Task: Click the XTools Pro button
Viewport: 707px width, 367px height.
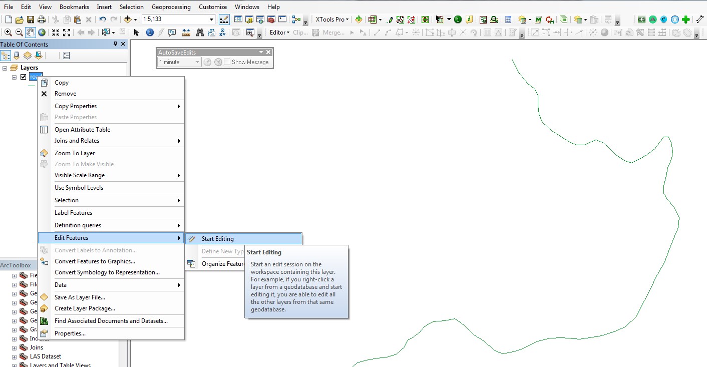Action: [x=331, y=20]
